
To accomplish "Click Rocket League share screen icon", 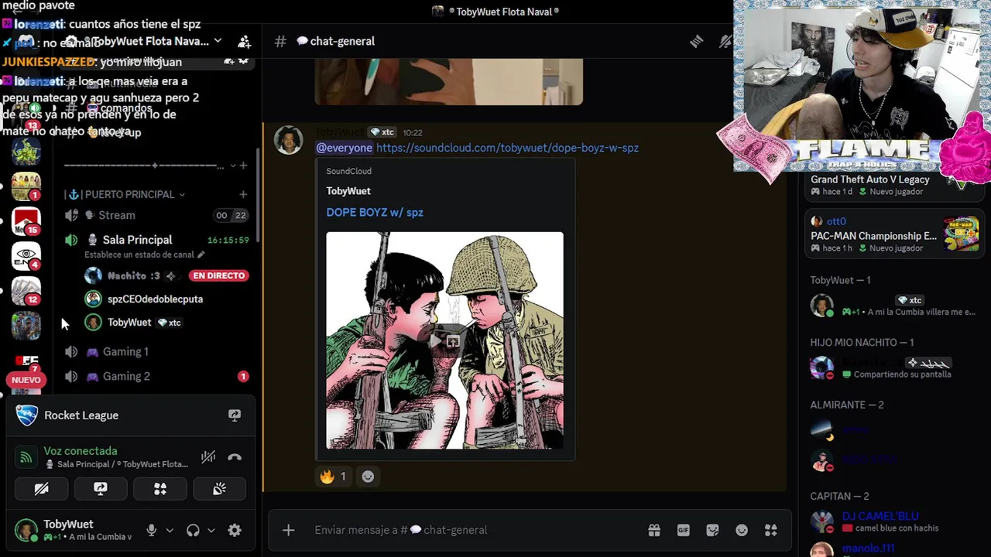I will click(x=235, y=415).
